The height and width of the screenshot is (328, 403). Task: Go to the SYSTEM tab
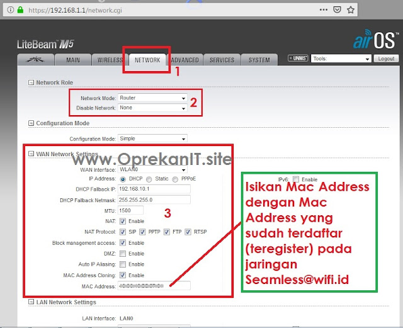point(259,60)
